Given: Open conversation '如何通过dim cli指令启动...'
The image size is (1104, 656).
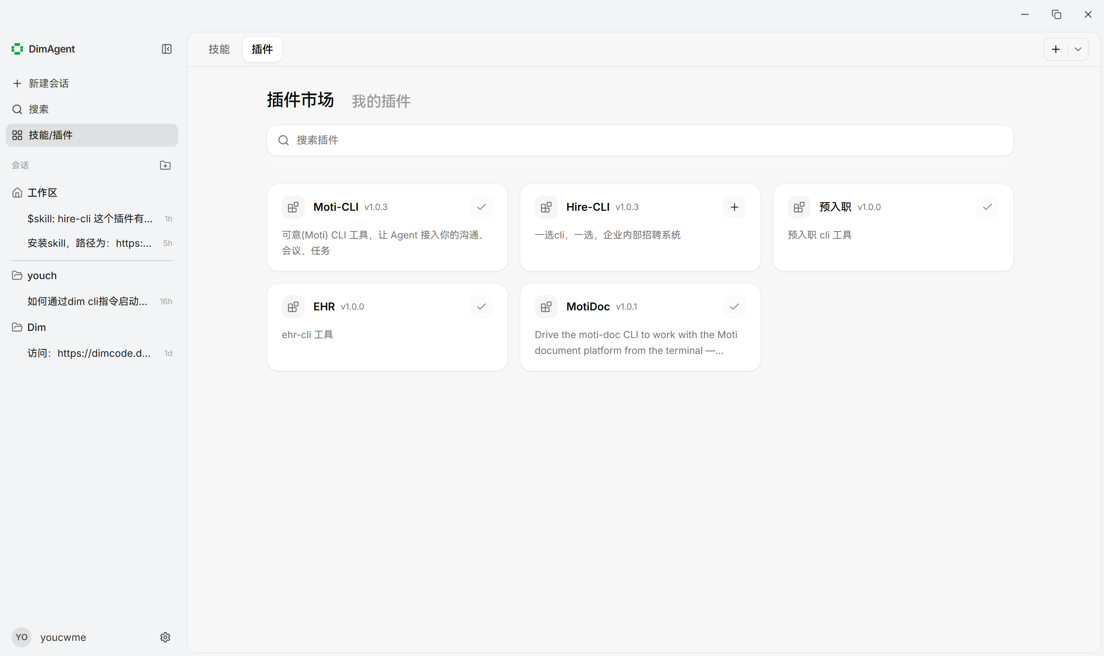Looking at the screenshot, I should (92, 301).
